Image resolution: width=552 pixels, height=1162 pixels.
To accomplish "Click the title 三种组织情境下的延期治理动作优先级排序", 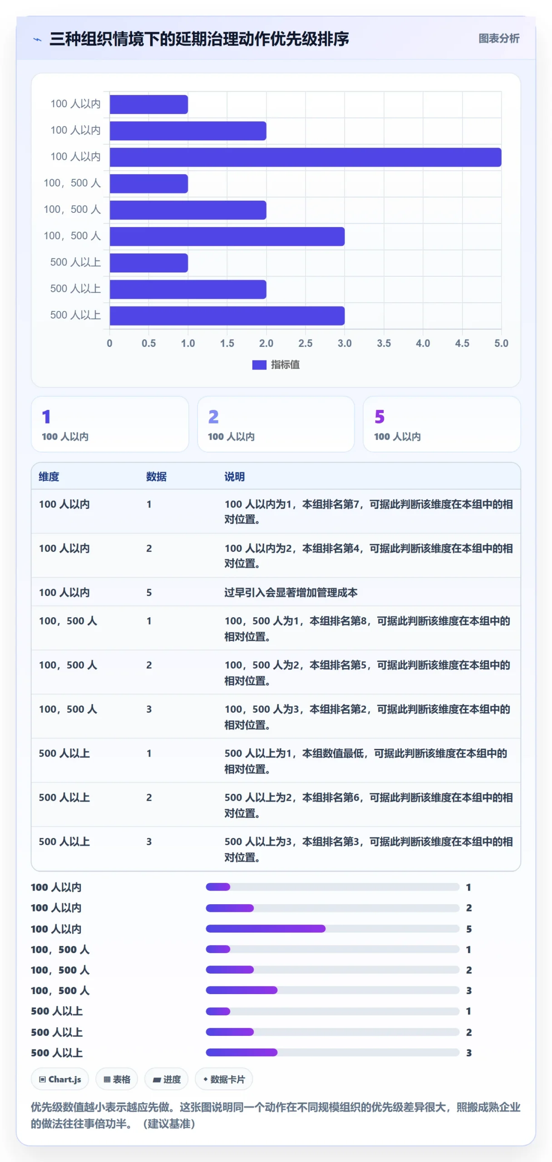I will pos(199,39).
